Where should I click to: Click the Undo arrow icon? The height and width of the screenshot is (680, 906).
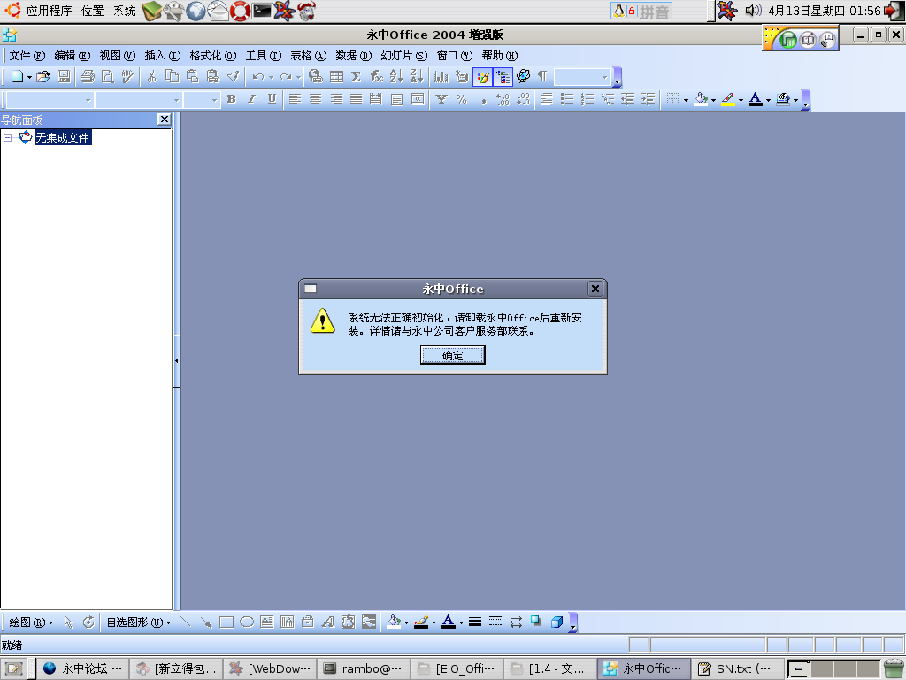(257, 76)
